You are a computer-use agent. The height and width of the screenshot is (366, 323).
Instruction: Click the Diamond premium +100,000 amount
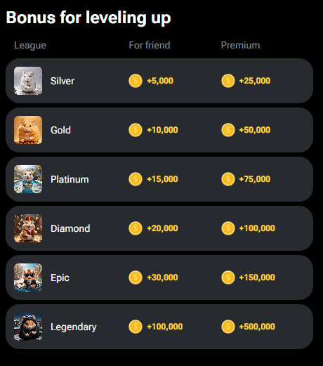tap(257, 228)
